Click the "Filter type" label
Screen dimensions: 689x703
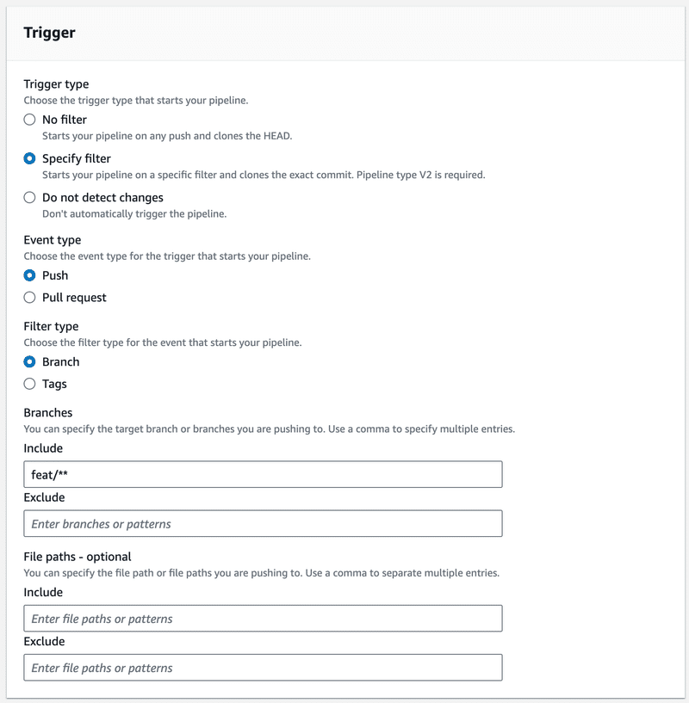(51, 327)
